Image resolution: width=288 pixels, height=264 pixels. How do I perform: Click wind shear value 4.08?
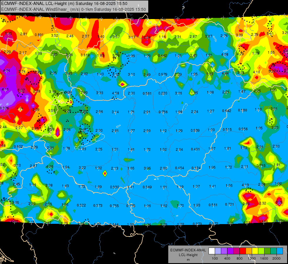tap(225, 55)
